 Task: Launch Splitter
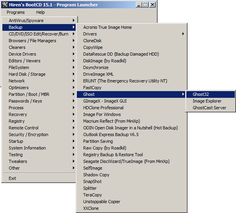click(x=131, y=188)
